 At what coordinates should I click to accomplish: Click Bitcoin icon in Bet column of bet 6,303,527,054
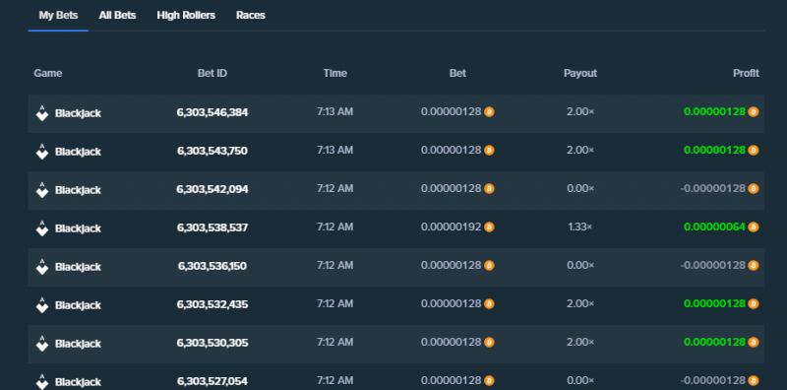(x=489, y=380)
